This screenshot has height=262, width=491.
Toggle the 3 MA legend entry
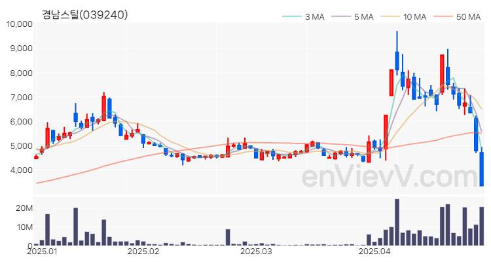pos(303,17)
